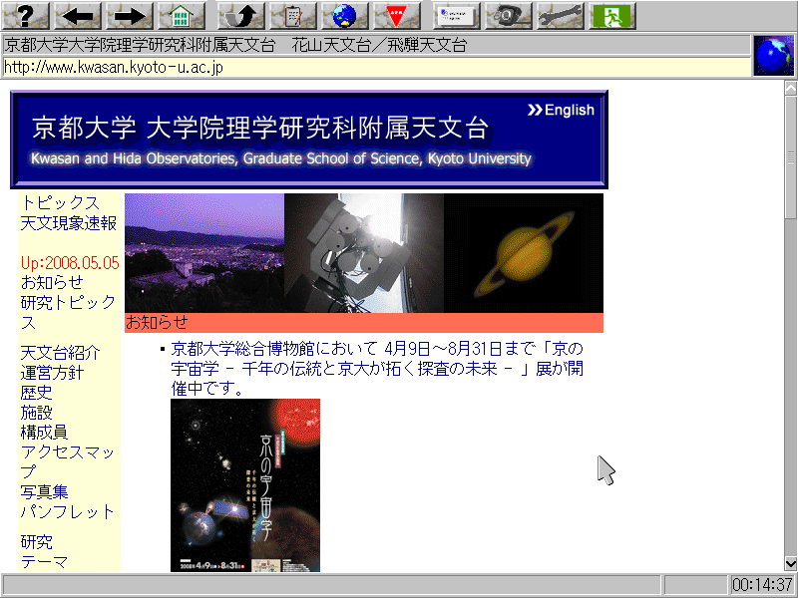Open the アクセスマップ sidebar link
The width and height of the screenshot is (798, 598).
point(68,461)
